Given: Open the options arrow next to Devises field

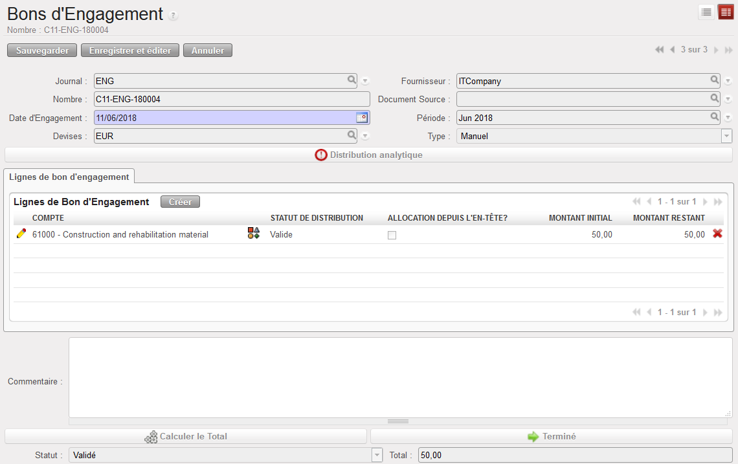Looking at the screenshot, I should coord(365,136).
